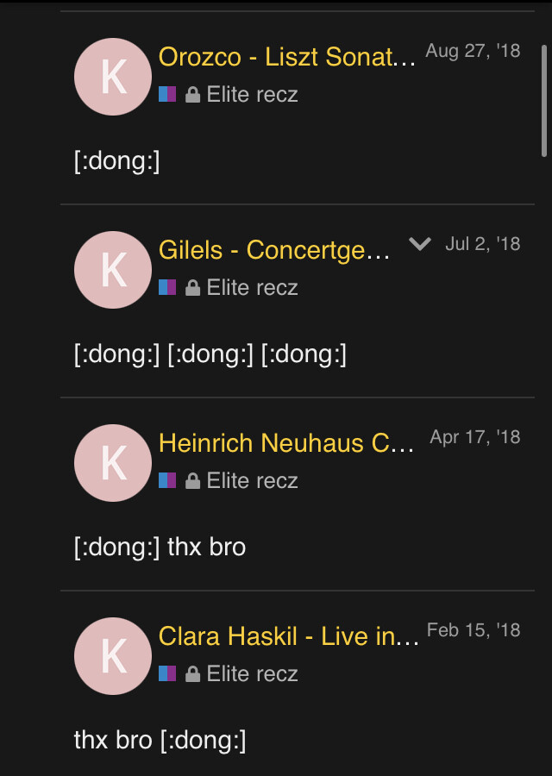Viewport: 552px width, 776px height.
Task: Click the lock icon under Orozco topic
Action: tap(193, 95)
